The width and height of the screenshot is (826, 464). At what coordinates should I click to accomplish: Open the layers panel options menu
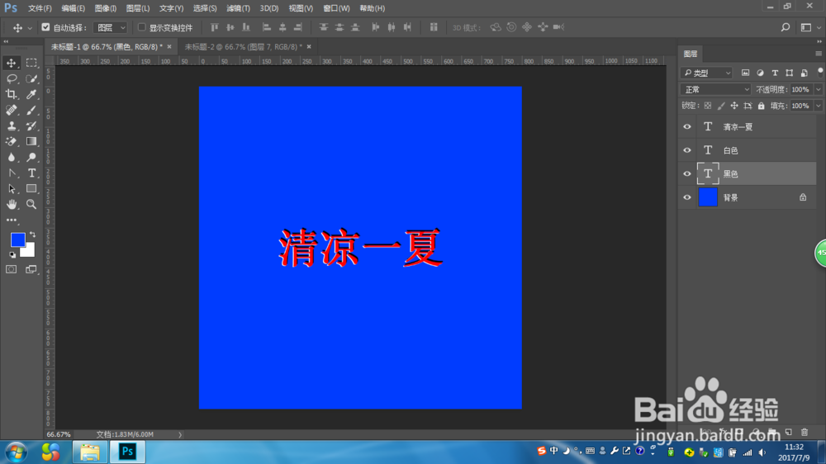pos(818,54)
